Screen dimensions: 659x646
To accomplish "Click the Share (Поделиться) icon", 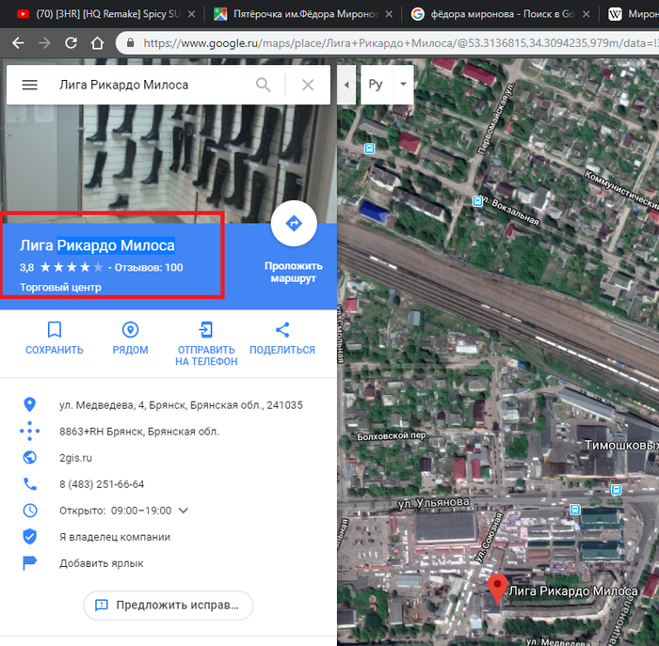I will click(281, 330).
